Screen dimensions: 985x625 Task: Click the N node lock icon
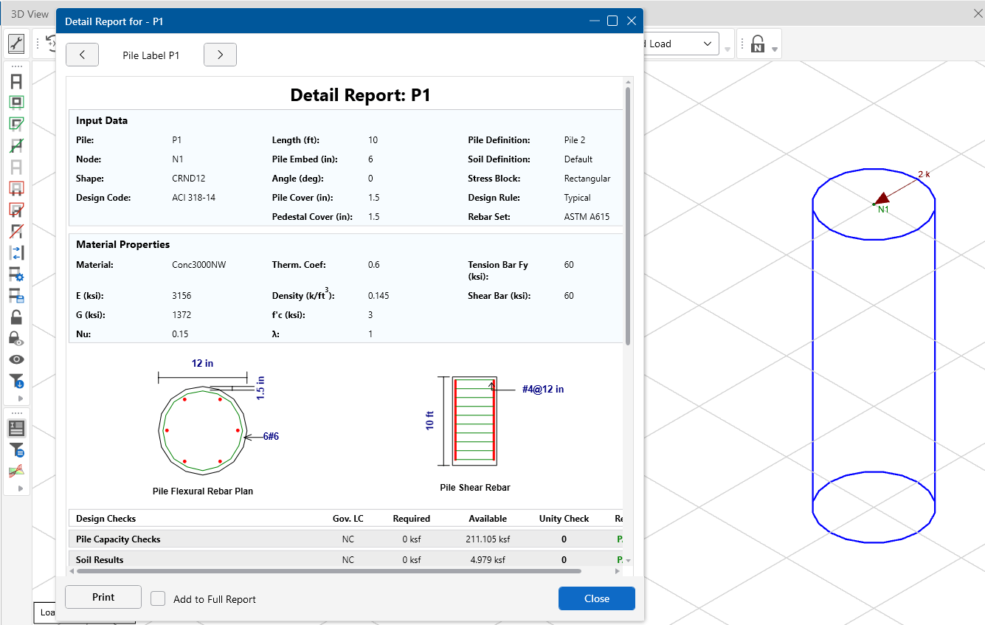point(757,44)
